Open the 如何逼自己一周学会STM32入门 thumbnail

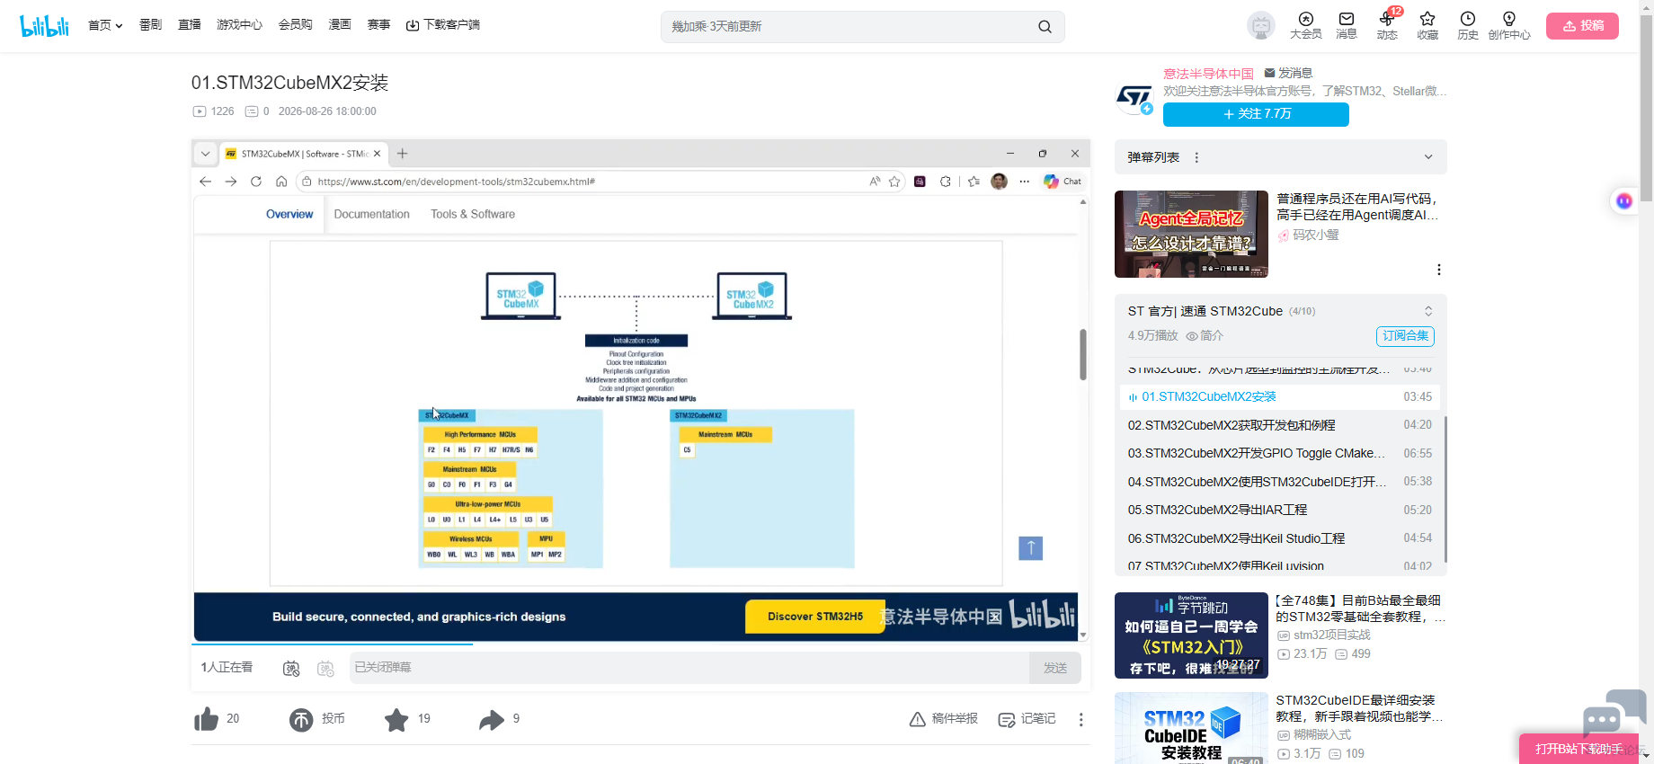click(1191, 635)
